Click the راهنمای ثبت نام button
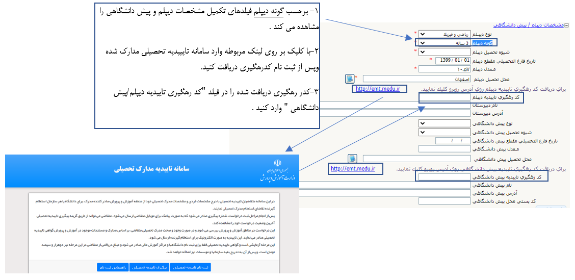The image size is (575, 280). pyautogui.click(x=112, y=268)
